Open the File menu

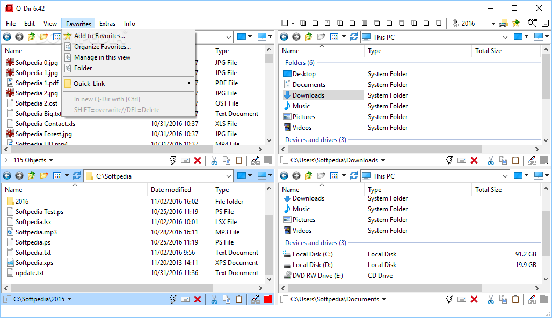point(11,24)
